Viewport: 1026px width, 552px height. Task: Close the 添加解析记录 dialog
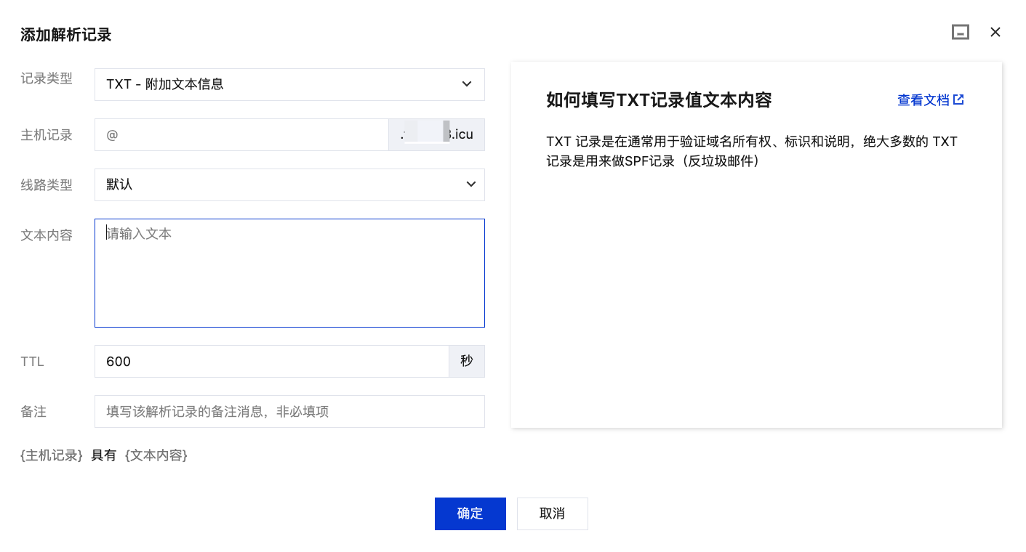995,32
